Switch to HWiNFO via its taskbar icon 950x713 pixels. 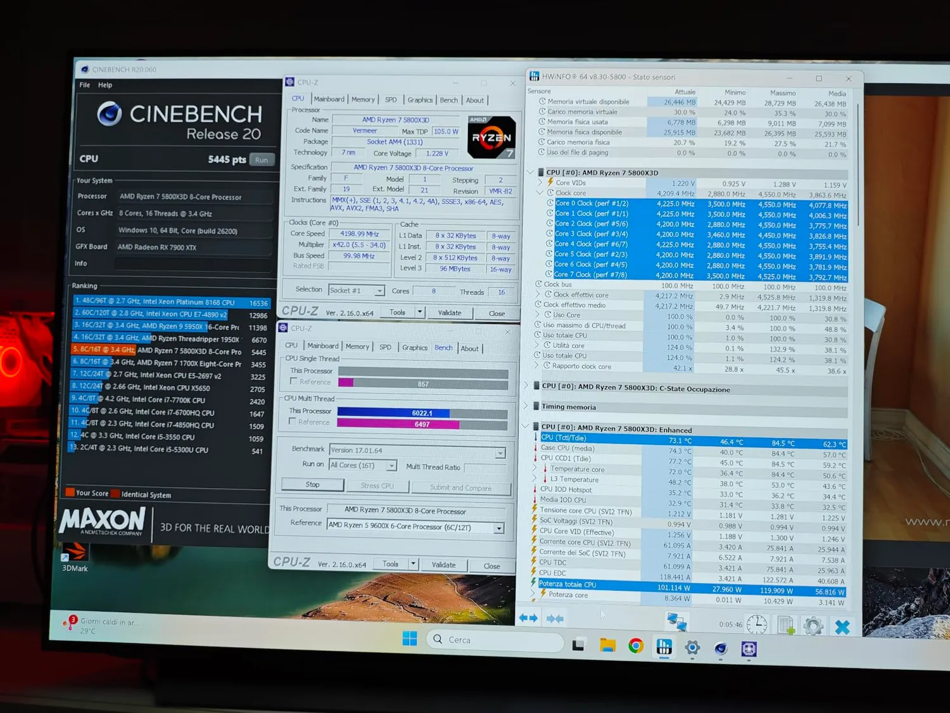(x=664, y=647)
